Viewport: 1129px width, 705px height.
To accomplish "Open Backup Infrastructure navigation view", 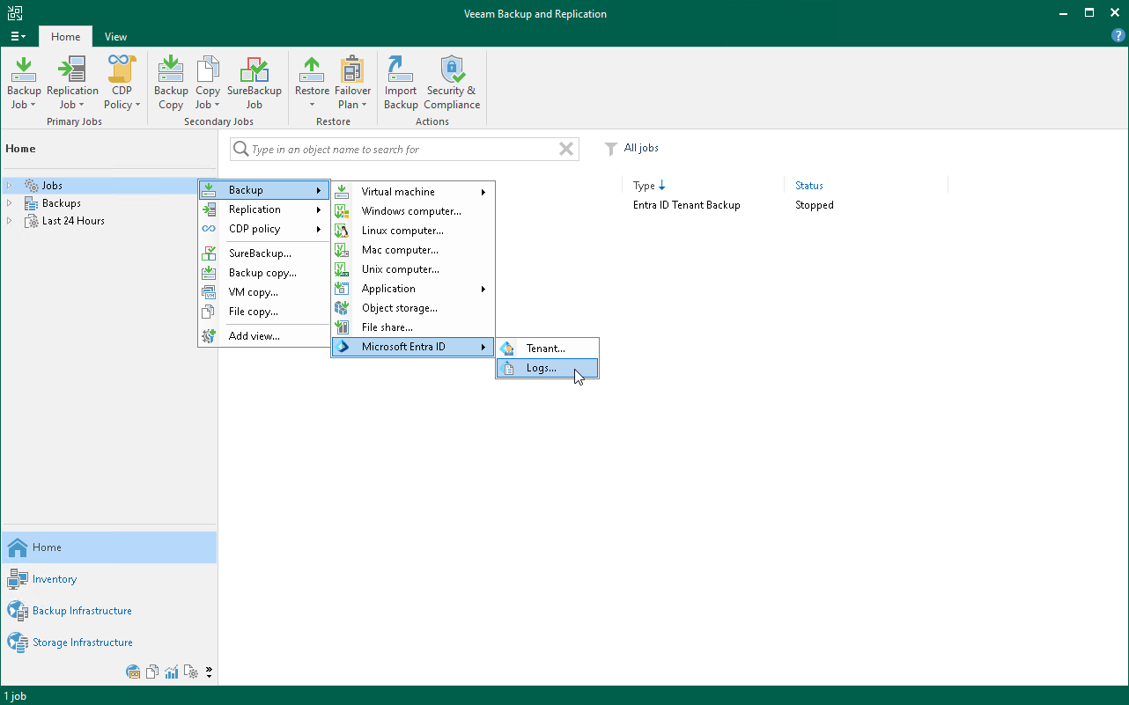I will pyautogui.click(x=82, y=611).
